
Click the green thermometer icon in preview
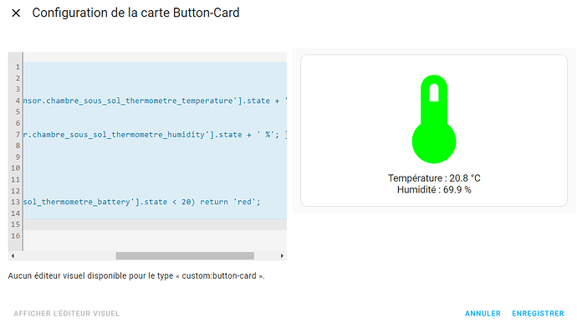pyautogui.click(x=434, y=119)
